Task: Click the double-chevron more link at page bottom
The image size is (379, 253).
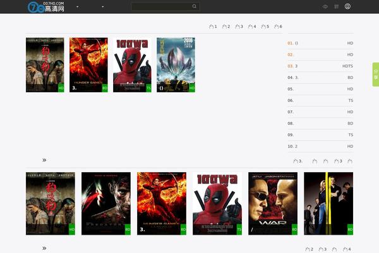Action: 44,248
